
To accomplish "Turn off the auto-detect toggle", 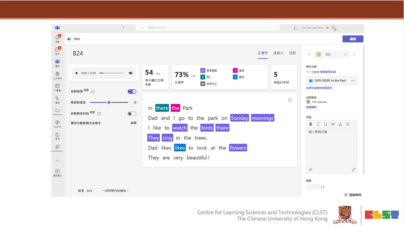I will [x=132, y=92].
